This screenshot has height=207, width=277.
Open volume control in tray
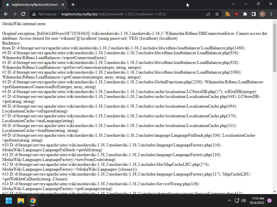243,201
